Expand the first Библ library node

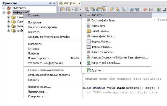point(9,26)
